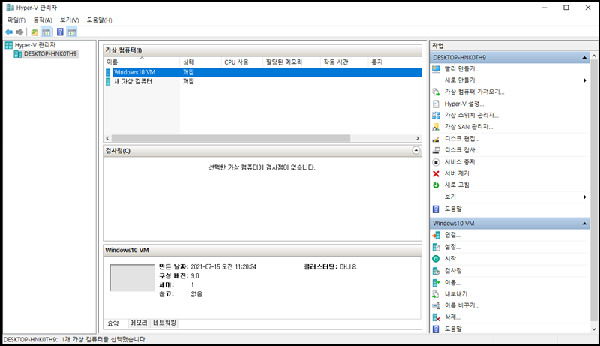Sort by the 이름 column header
The image size is (600, 346).
pyautogui.click(x=142, y=62)
